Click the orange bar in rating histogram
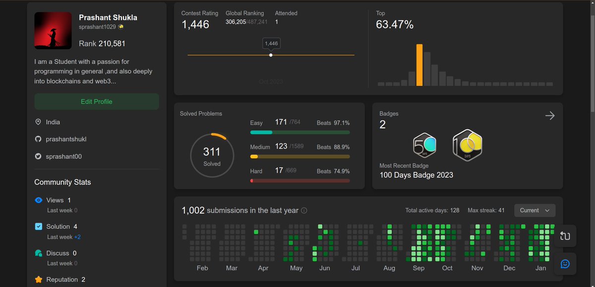Viewport: 595px width, 287px height. [x=419, y=65]
